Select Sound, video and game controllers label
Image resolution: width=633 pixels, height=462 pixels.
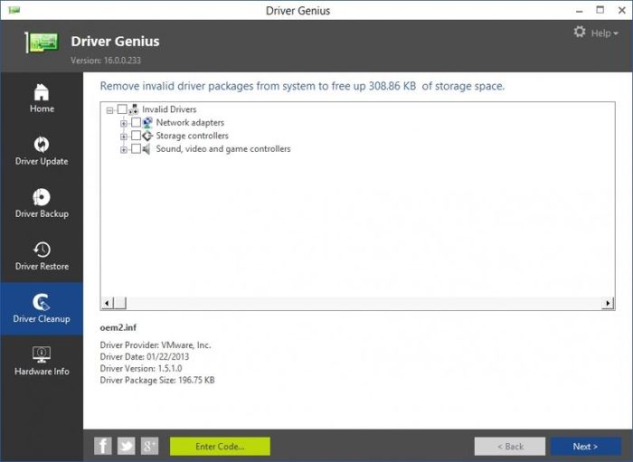223,149
